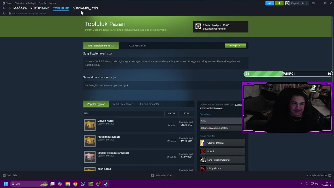Filter market by Euro Truck Simulator 2
Image resolution: width=334 pixels, height=188 pixels.
[222, 160]
